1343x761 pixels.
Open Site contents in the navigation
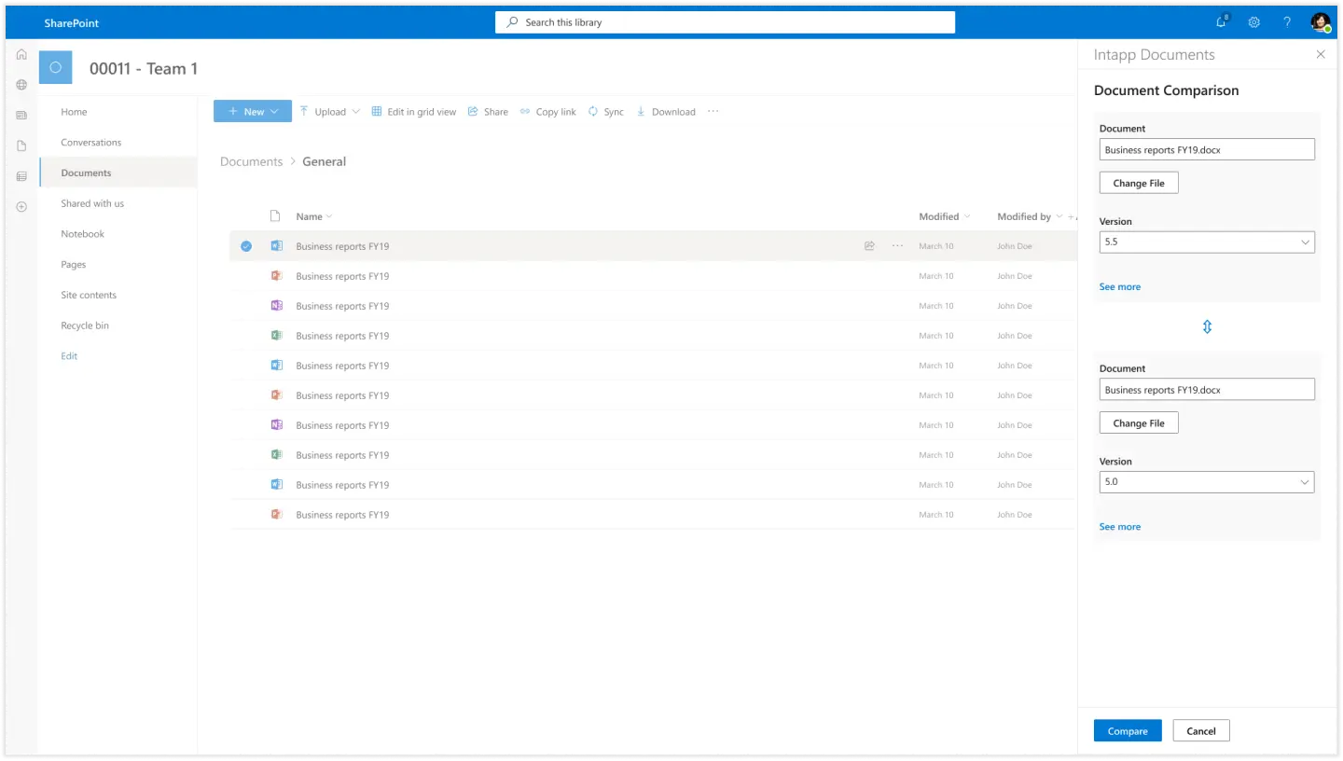click(89, 295)
